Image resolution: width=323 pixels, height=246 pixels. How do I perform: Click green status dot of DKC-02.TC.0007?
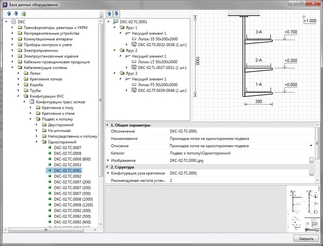click(50, 147)
